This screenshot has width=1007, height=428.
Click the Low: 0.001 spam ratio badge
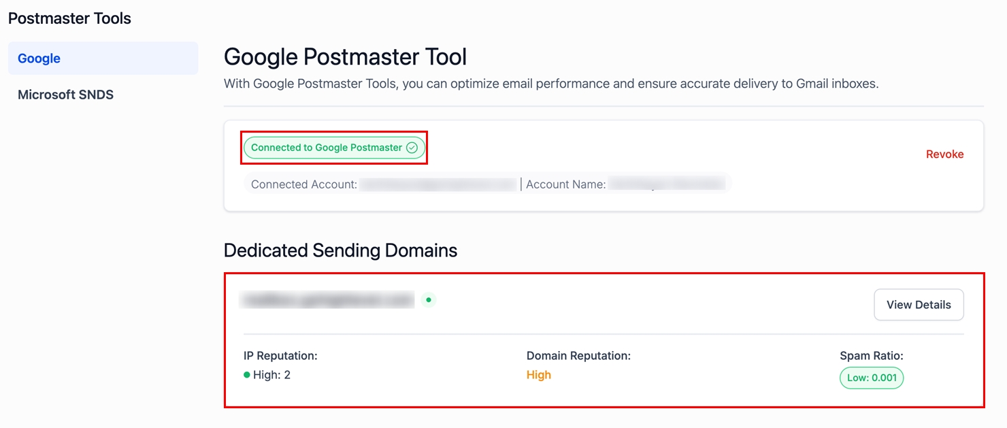pos(872,378)
